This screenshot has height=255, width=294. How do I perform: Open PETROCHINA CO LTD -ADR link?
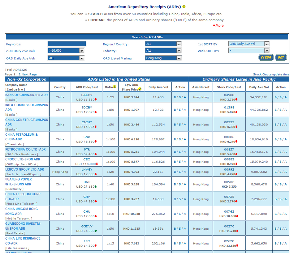(25, 149)
